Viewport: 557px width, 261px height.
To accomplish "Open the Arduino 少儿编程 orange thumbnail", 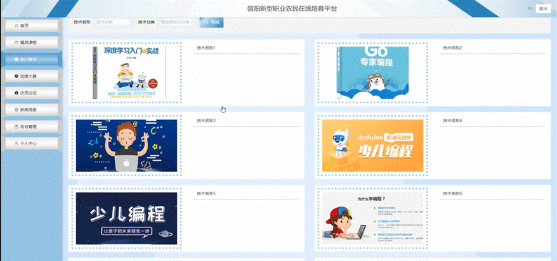I will 372,146.
